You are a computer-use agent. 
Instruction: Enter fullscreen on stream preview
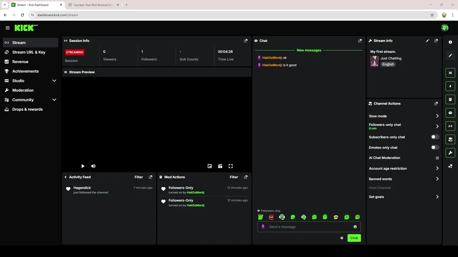click(x=231, y=166)
